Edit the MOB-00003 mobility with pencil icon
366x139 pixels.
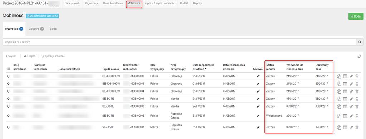click(x=351, y=76)
